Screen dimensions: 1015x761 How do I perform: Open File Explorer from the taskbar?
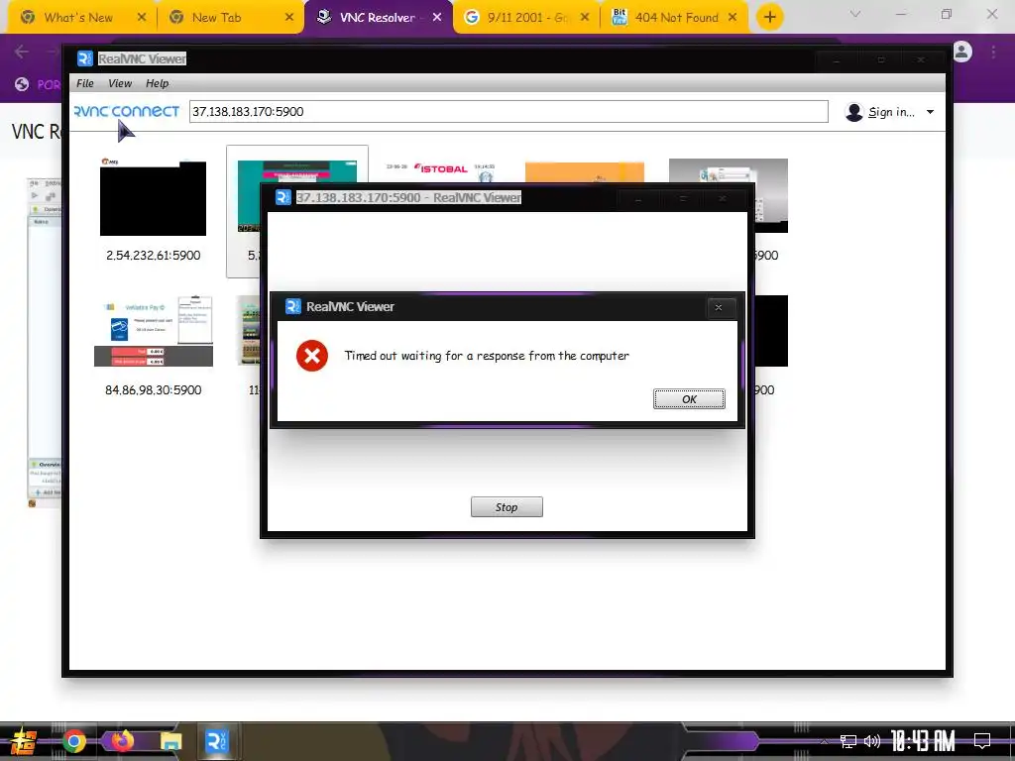point(170,741)
